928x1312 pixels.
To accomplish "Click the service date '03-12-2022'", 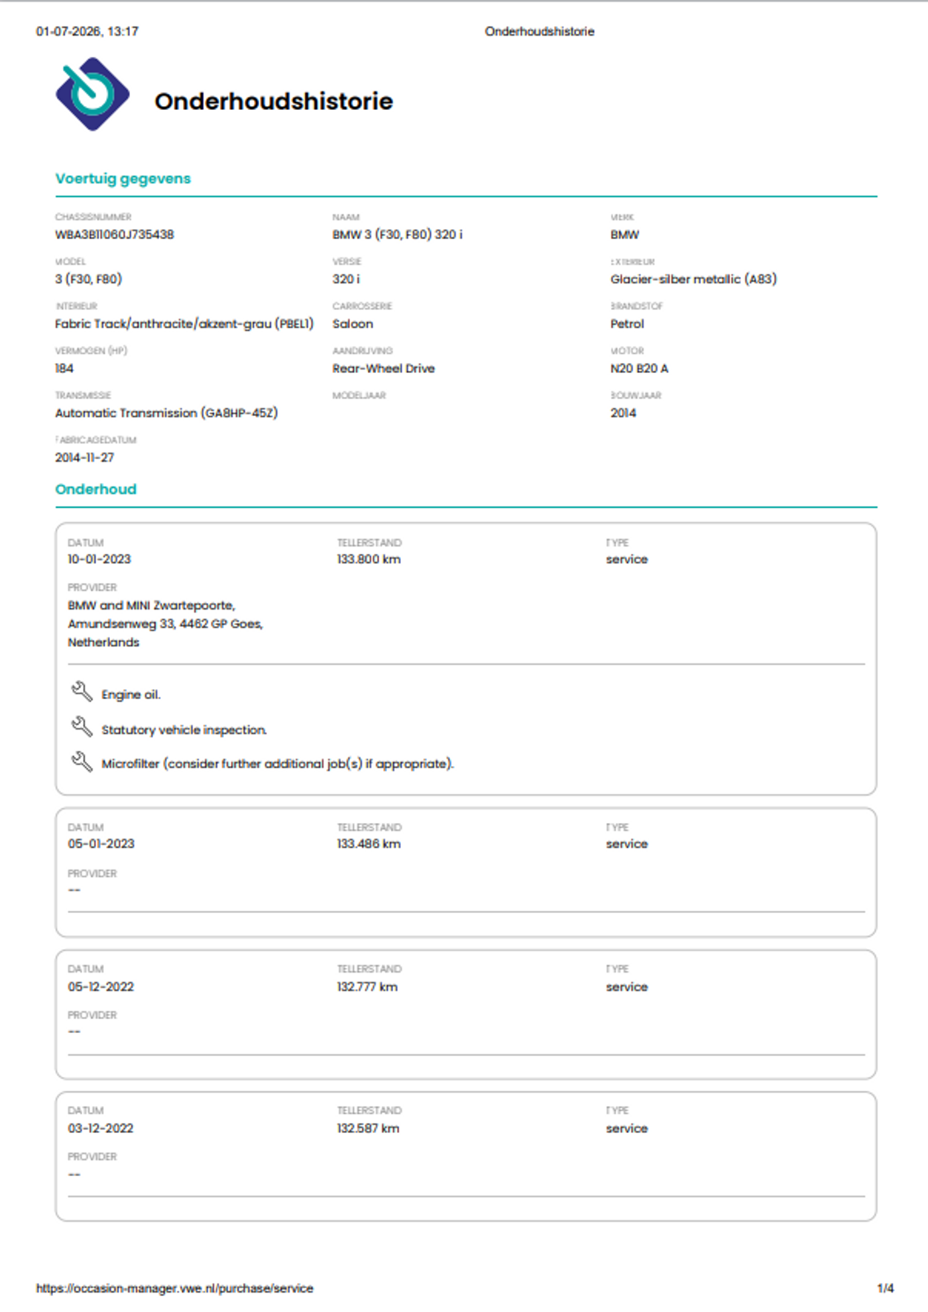I will (101, 1128).
